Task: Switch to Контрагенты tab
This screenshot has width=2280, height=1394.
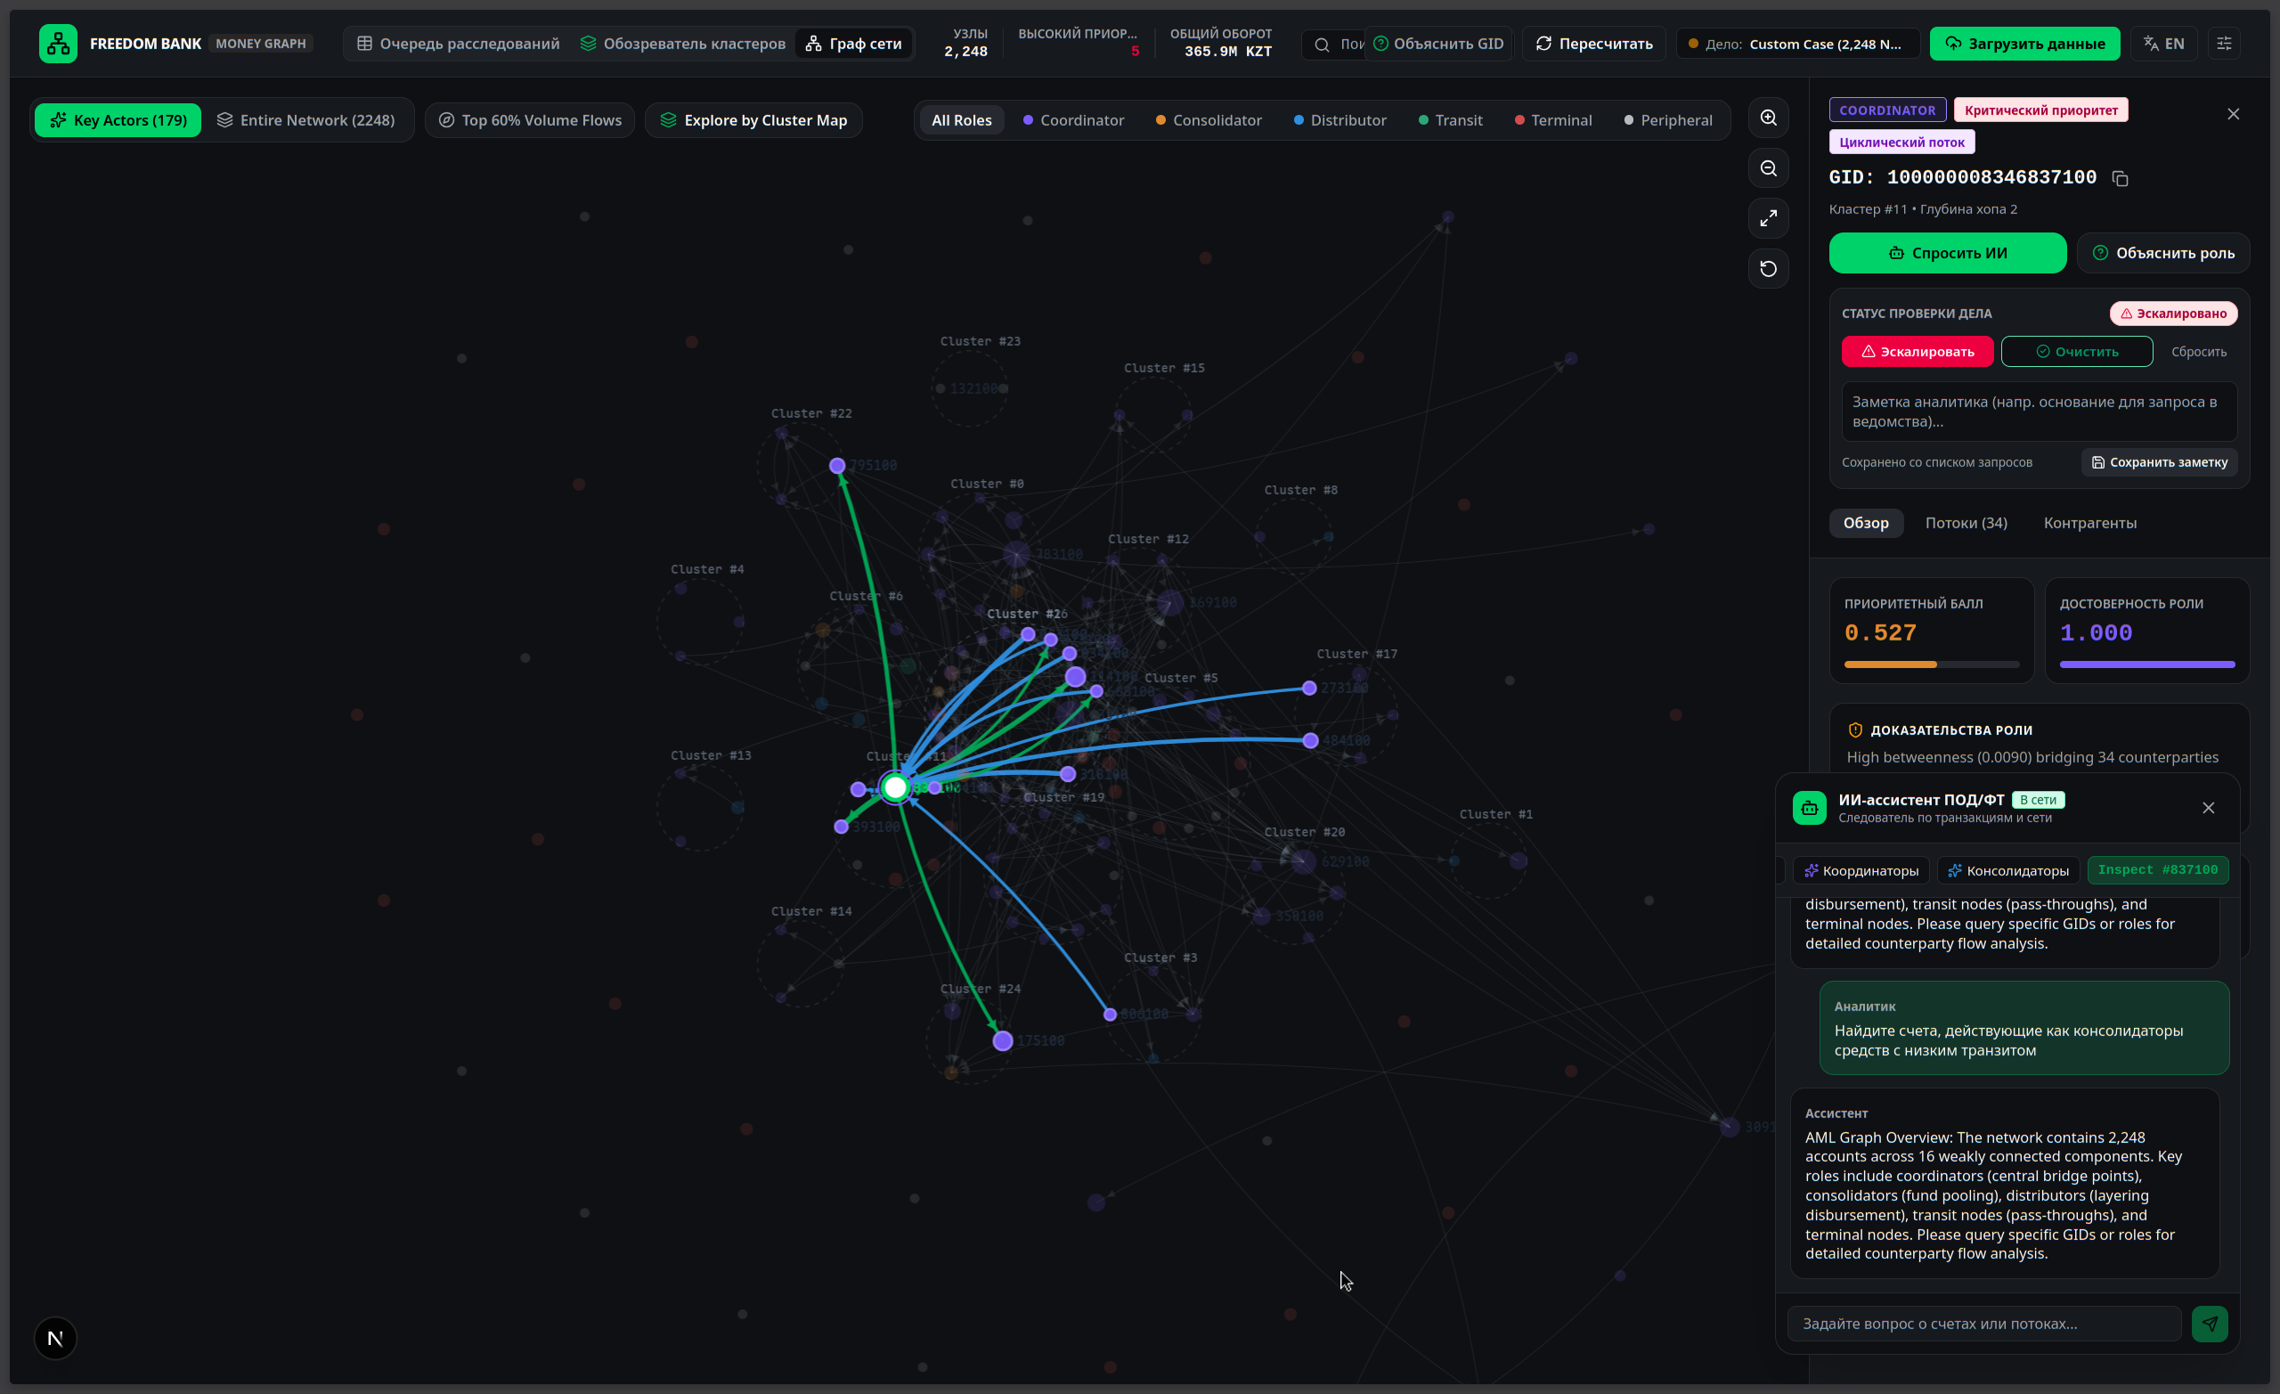Action: pyautogui.click(x=2089, y=523)
